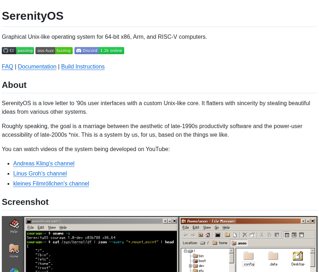Click the home (house) toolbar icon
The height and width of the screenshot is (272, 319).
click(x=208, y=235)
